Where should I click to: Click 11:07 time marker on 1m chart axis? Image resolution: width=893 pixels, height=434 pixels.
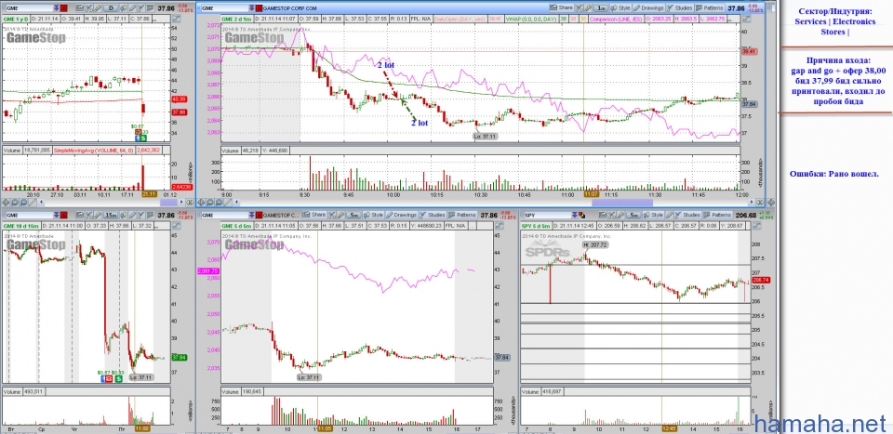tap(592, 194)
